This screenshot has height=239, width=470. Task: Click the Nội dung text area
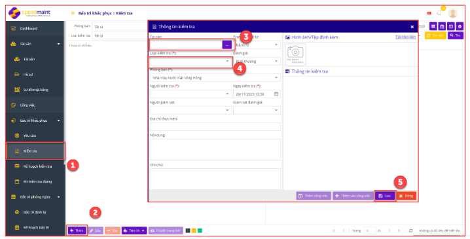[215, 149]
